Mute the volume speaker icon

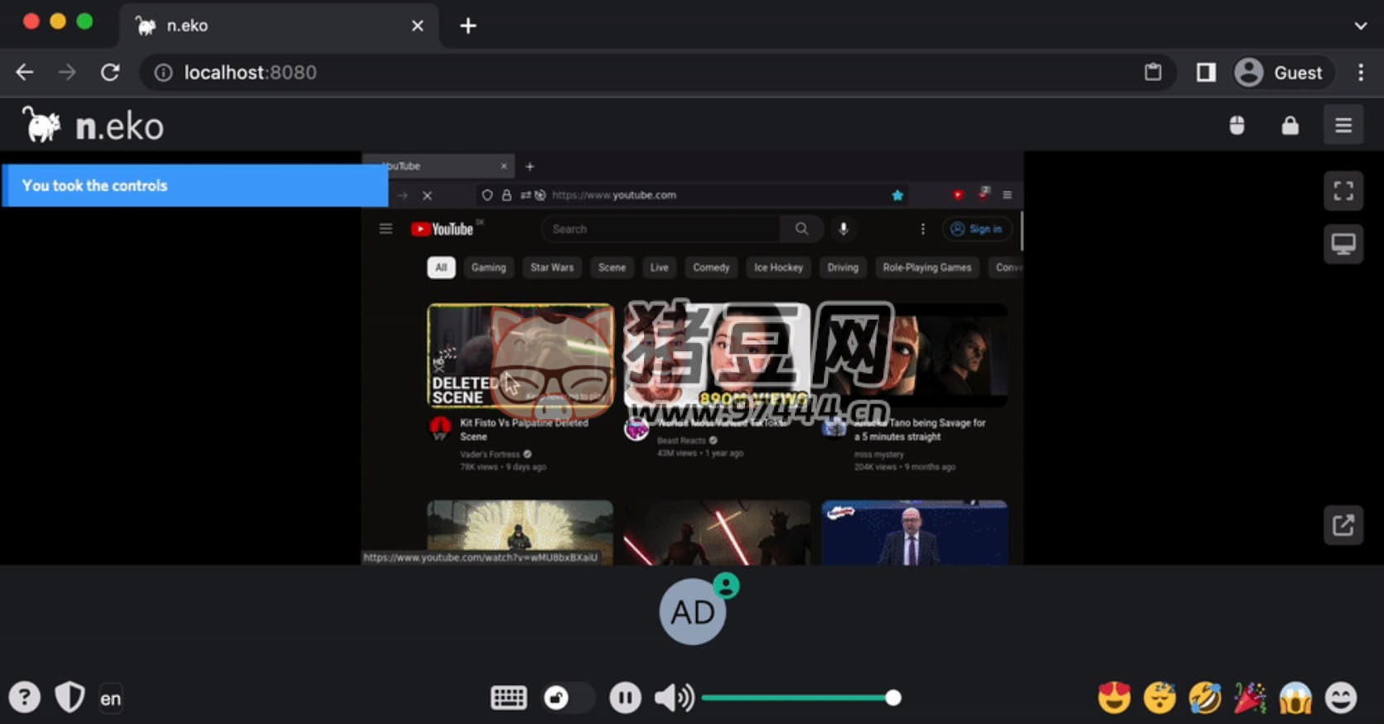pyautogui.click(x=674, y=698)
